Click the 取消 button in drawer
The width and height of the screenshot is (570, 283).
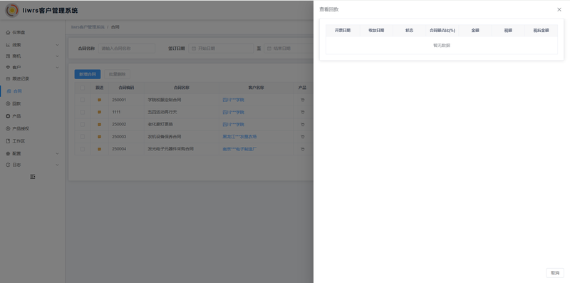click(555, 273)
